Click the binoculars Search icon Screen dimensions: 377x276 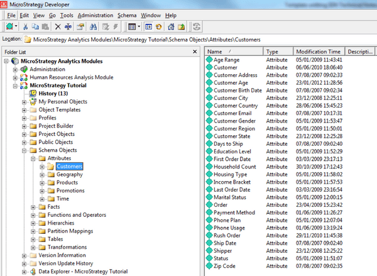(x=93, y=26)
